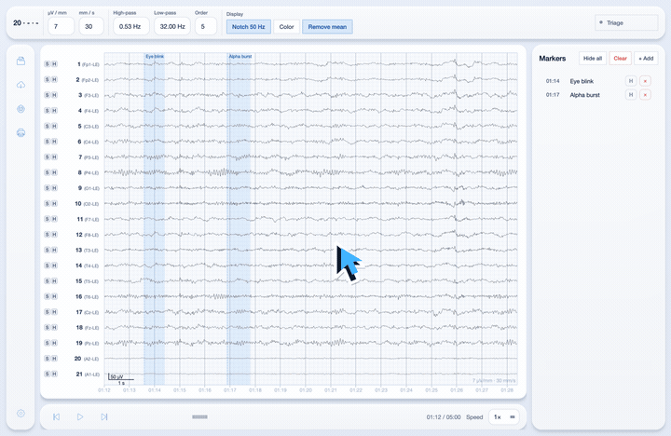Skip to next page of recording
671x436 pixels.
pos(104,416)
